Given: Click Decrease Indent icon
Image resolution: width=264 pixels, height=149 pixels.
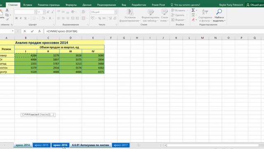Looking at the screenshot, I should (x=73, y=18).
